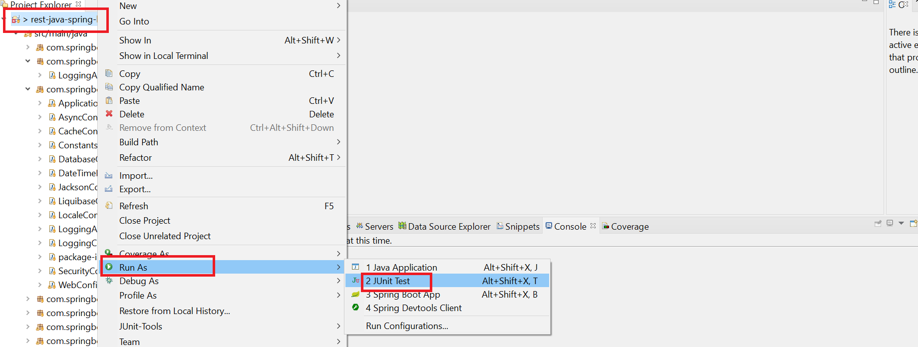Click the Copy (Ctrl+C) icon in context menu
Screen dimensions: 918x347
(x=109, y=73)
